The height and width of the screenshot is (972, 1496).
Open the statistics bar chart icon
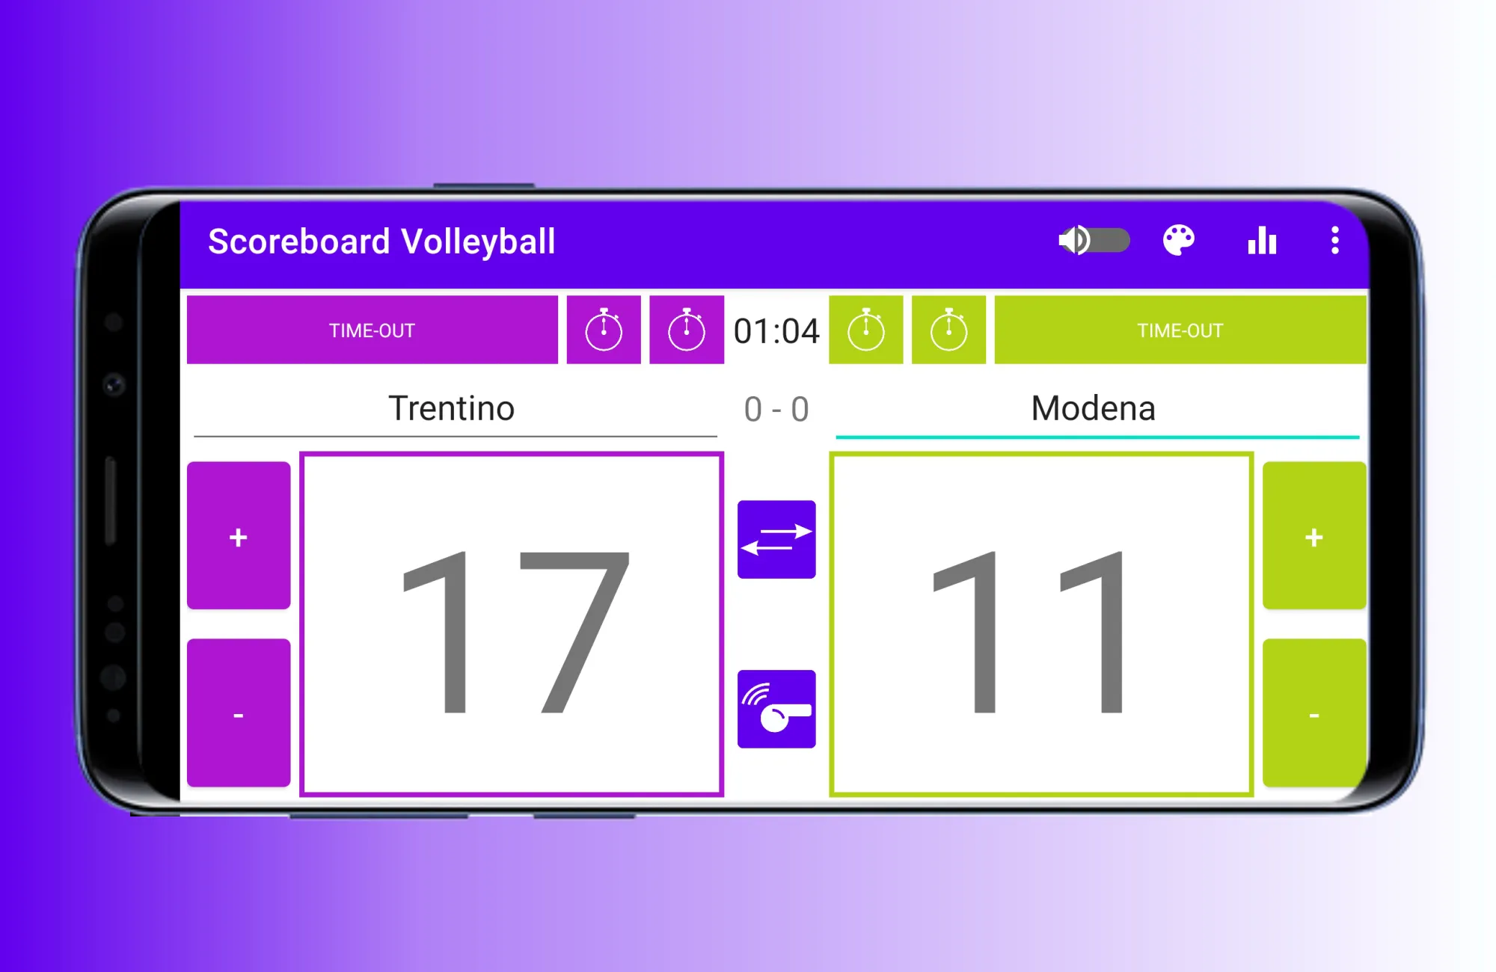tap(1263, 241)
